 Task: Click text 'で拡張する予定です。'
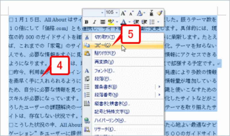pyautogui.click(x=190, y=63)
